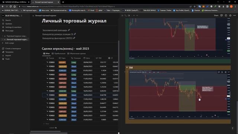Screen dimensions: 238x134
Task: Click date 31/05/2023 cell
Action: (88, 119)
